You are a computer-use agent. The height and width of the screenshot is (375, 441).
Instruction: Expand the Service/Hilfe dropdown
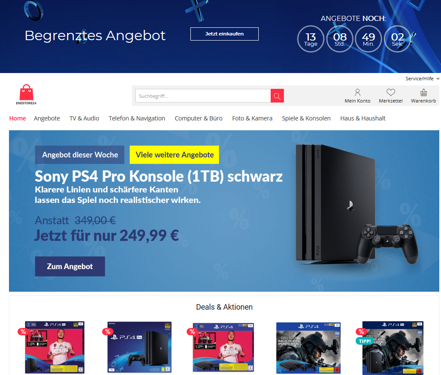click(422, 79)
